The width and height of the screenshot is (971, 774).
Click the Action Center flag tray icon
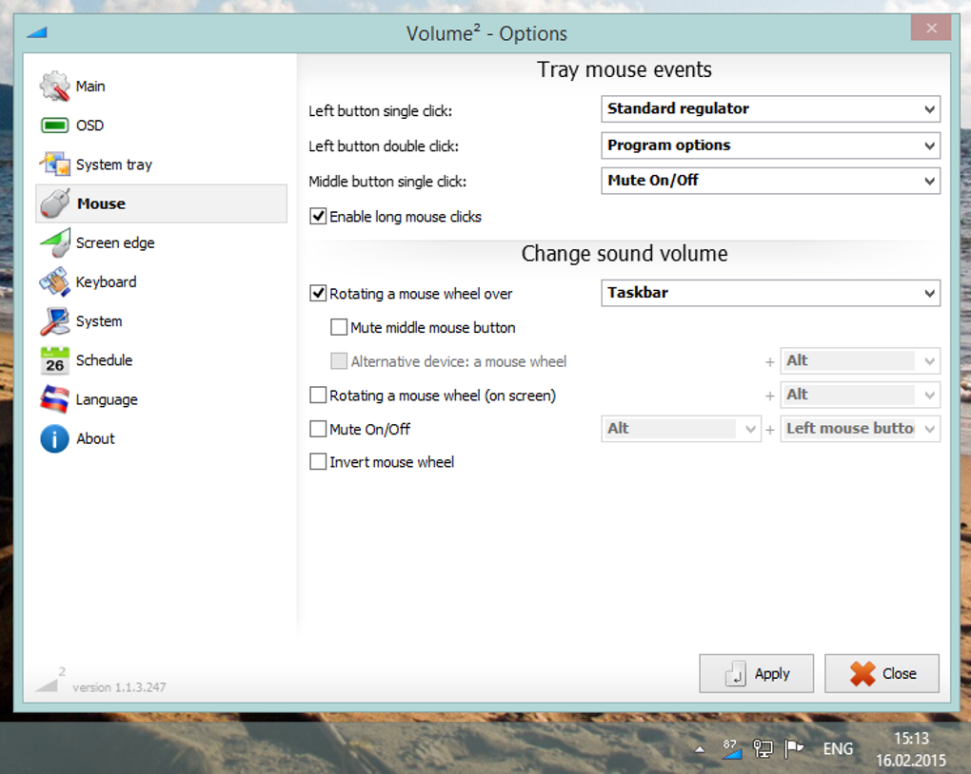click(793, 748)
